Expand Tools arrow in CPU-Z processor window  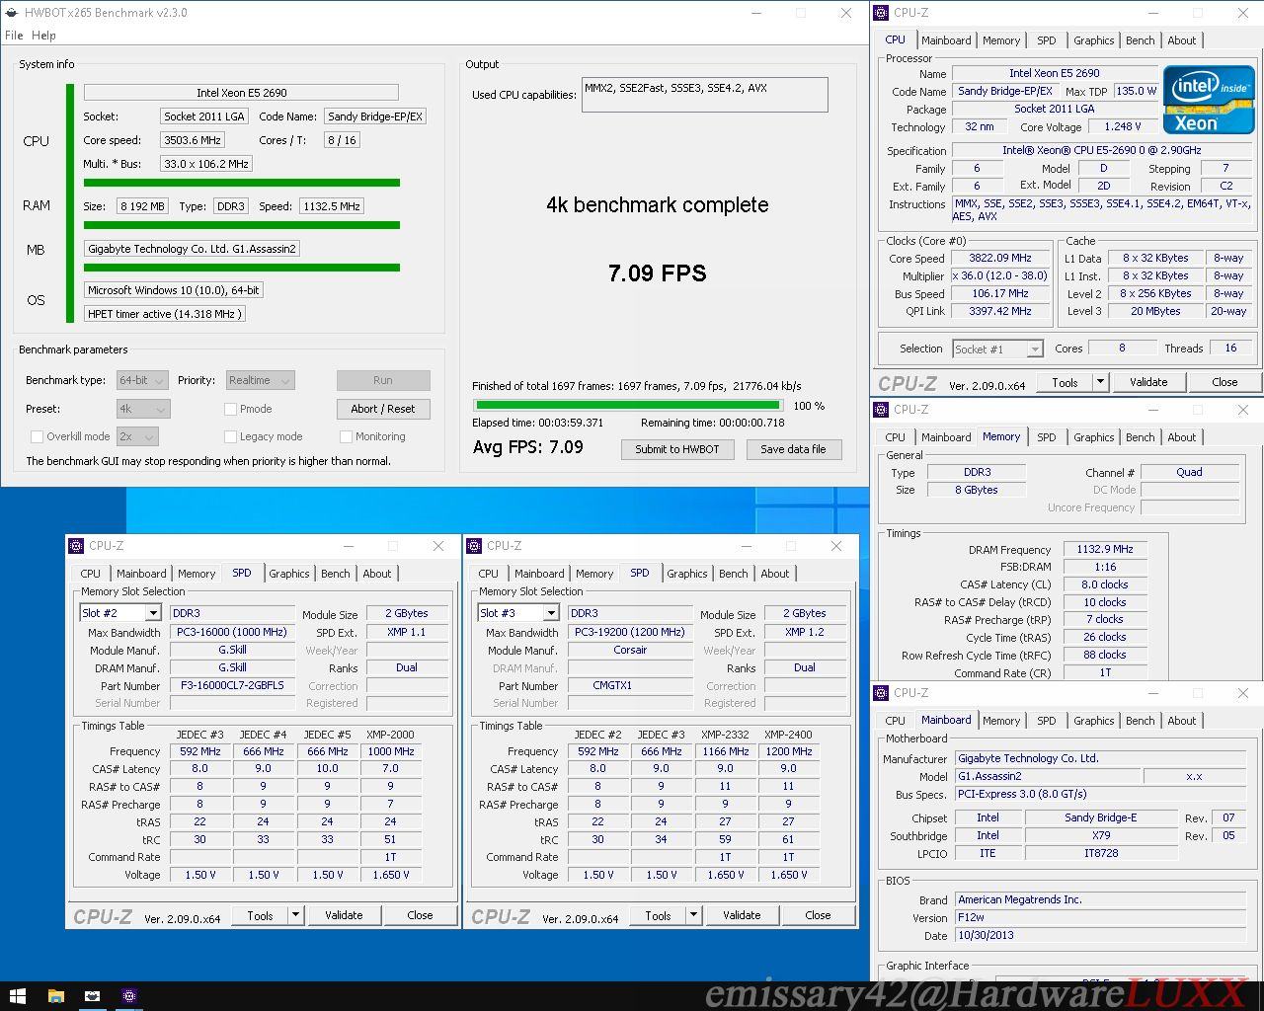point(1099,382)
